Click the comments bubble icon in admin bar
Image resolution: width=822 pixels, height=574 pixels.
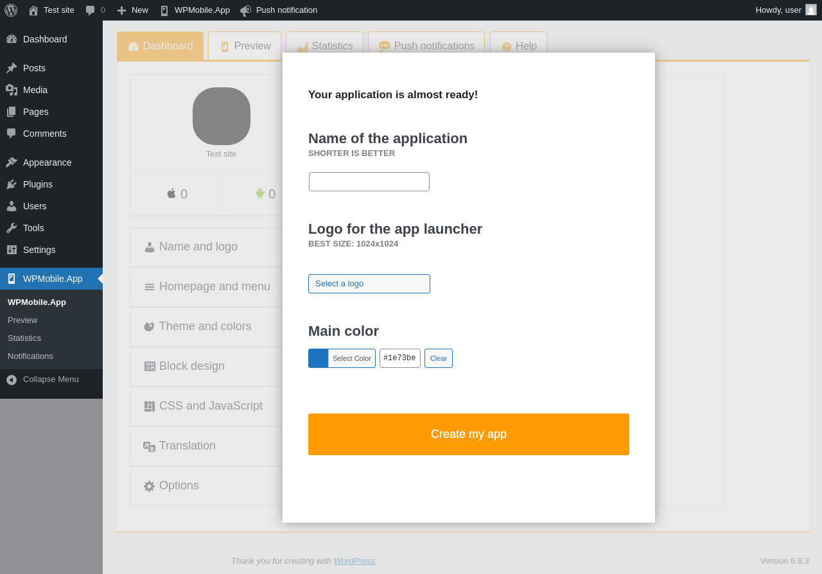point(91,10)
